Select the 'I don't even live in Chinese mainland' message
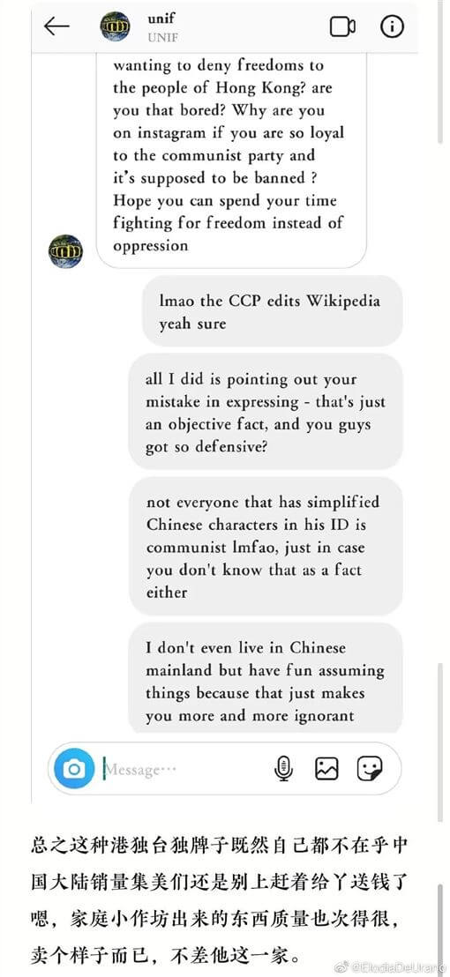 (x=266, y=680)
